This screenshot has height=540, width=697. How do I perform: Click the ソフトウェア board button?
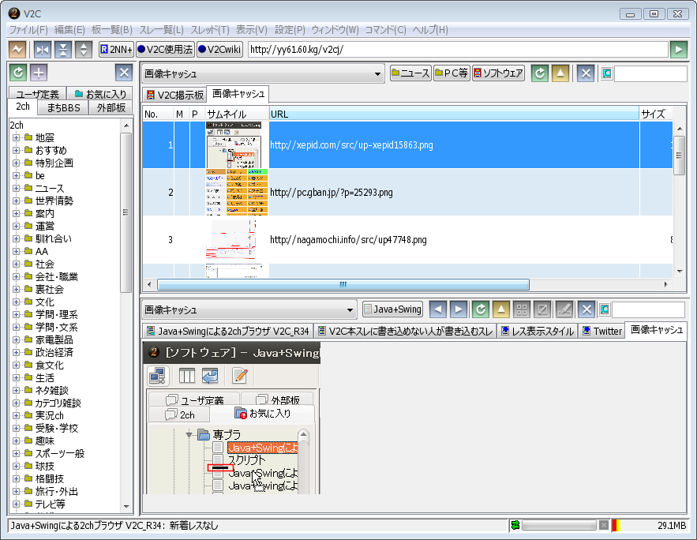(498, 73)
